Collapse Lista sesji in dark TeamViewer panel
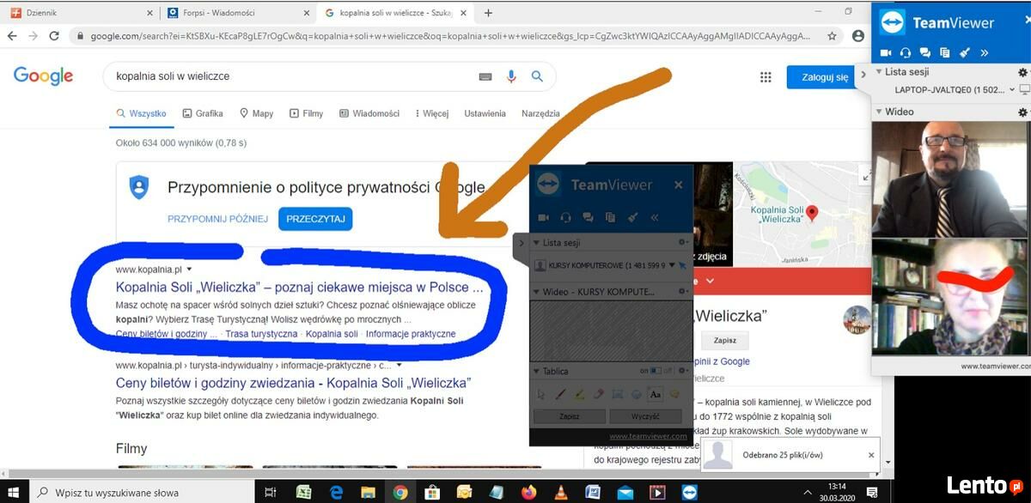 (537, 243)
